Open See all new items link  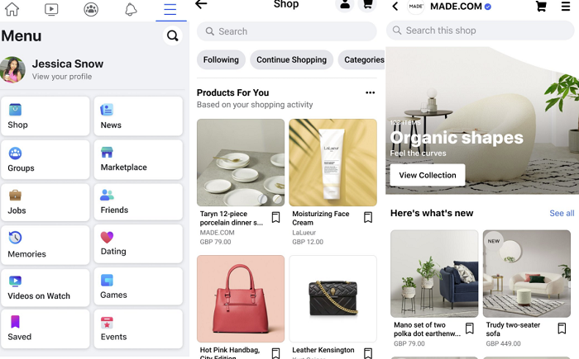pos(562,213)
